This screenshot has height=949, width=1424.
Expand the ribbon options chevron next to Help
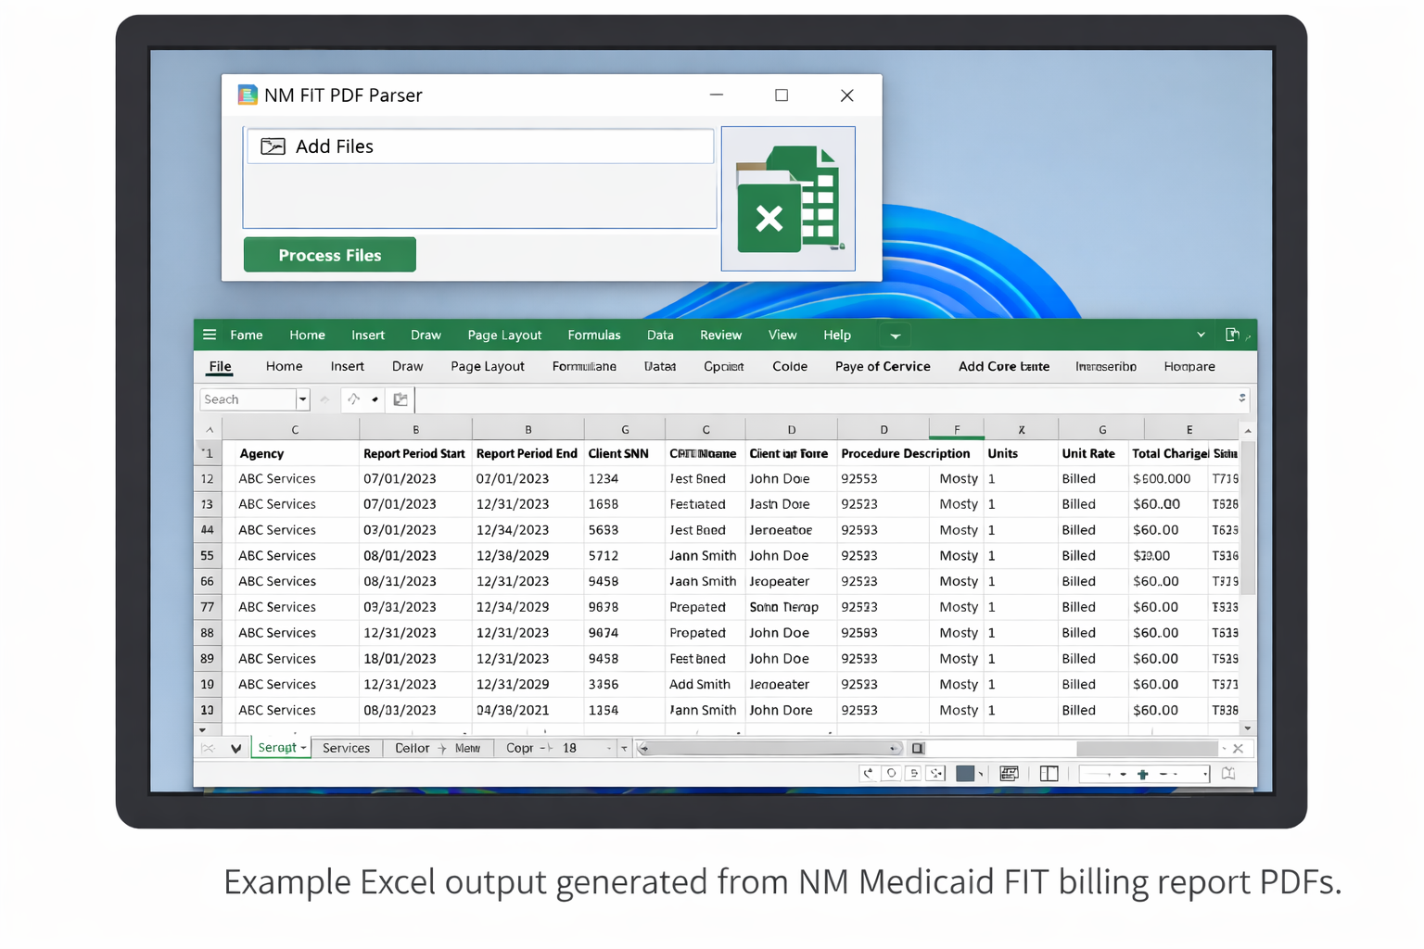coord(894,335)
